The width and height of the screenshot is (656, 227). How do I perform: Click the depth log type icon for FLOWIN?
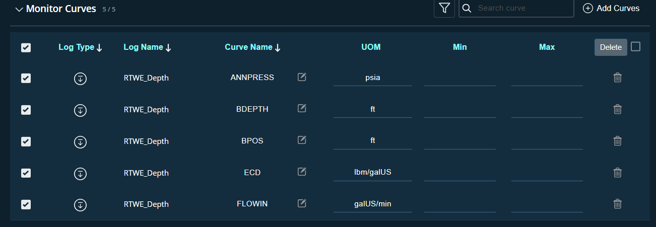pos(80,205)
